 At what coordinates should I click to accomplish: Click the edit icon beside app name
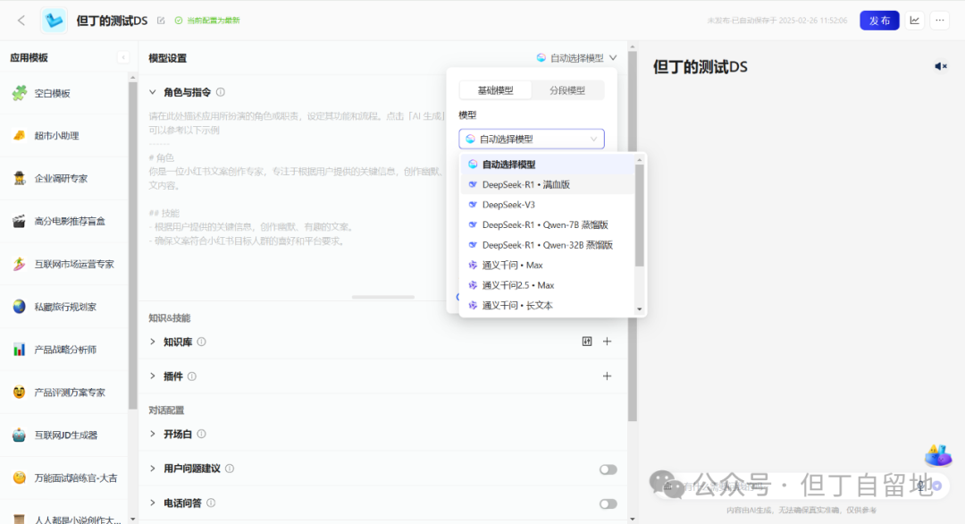coord(161,21)
